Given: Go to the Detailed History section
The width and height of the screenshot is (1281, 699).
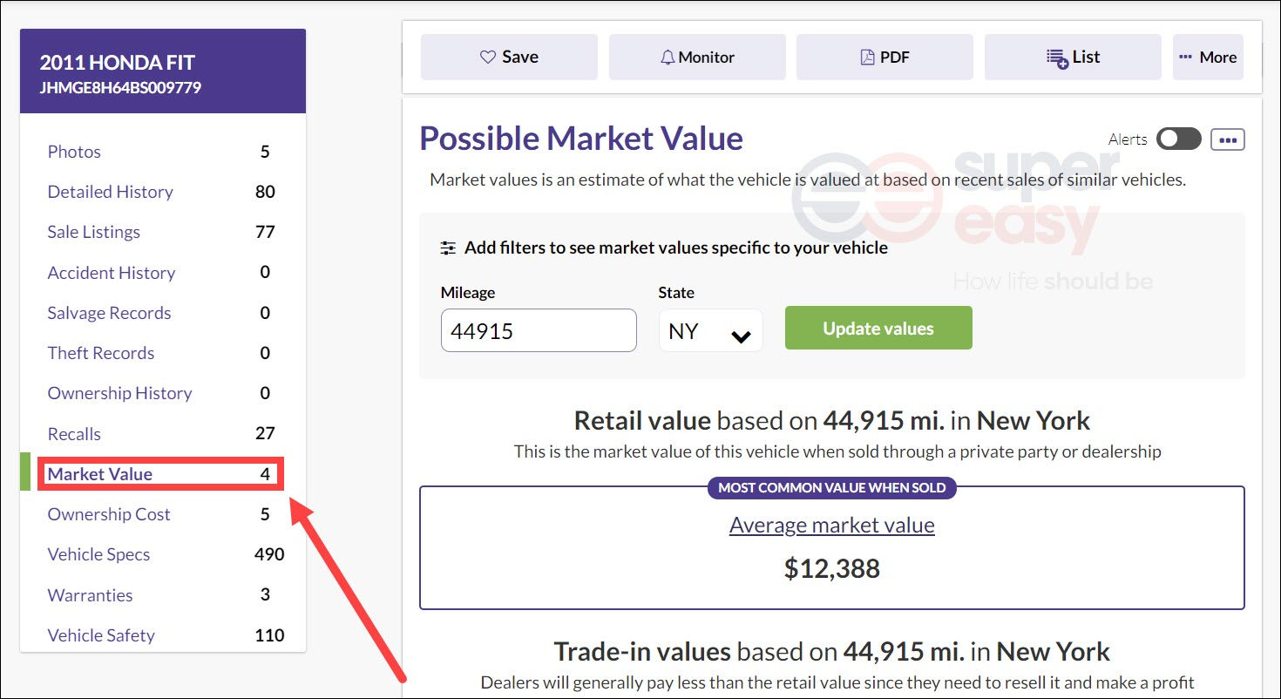Looking at the screenshot, I should pyautogui.click(x=111, y=192).
